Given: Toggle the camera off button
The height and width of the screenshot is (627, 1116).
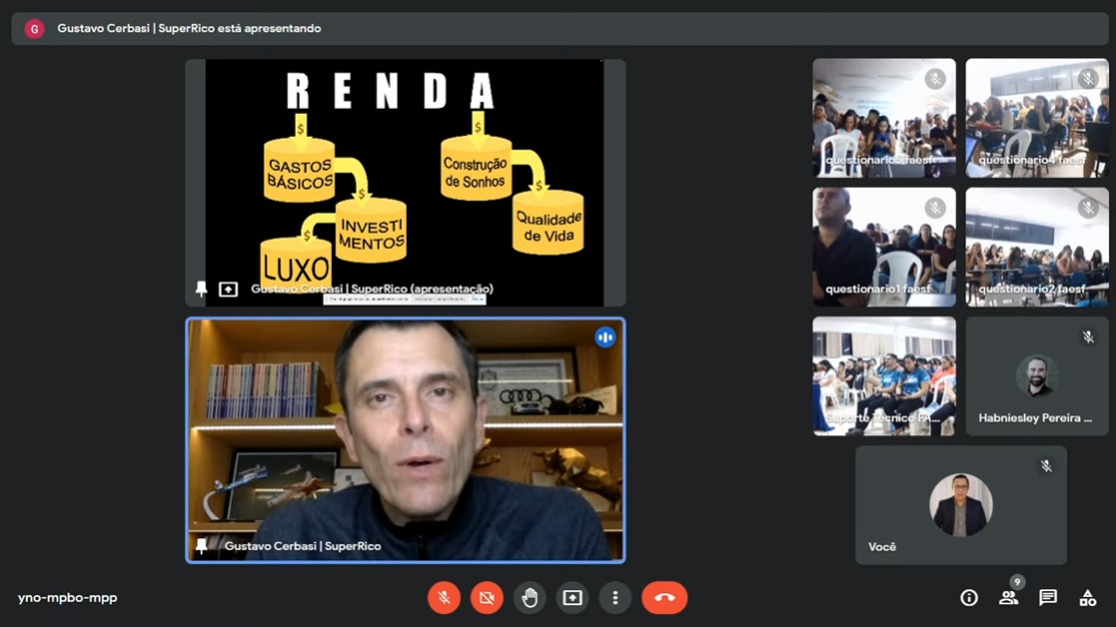Looking at the screenshot, I should pos(487,598).
